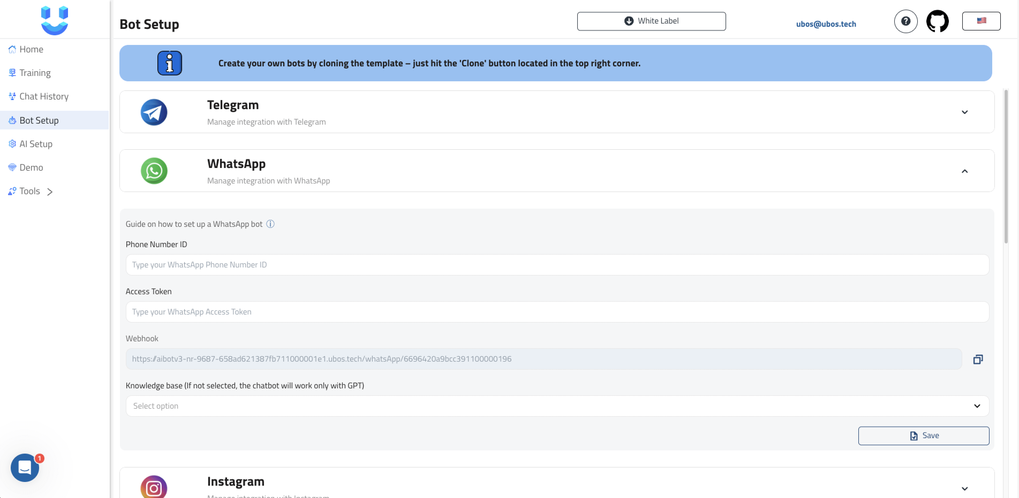Click the WhatsApp guide info icon
1019x498 pixels.
click(270, 224)
